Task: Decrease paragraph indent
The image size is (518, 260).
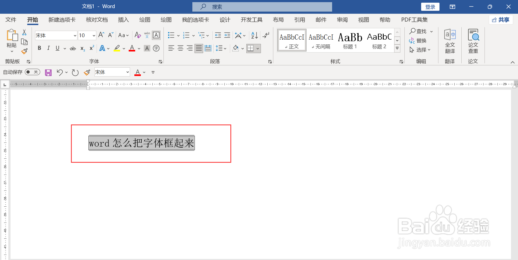Action: pos(218,35)
